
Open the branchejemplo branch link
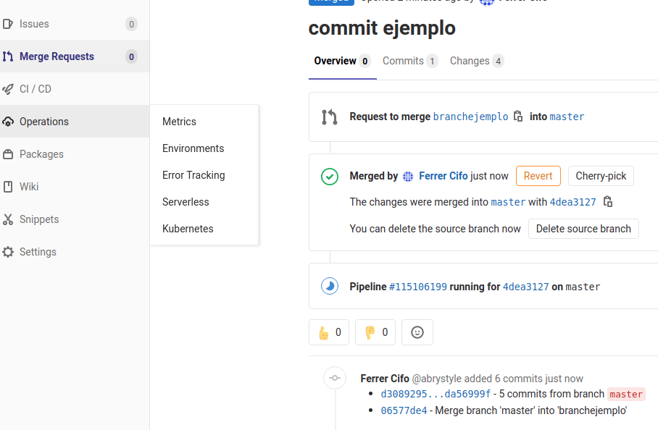click(x=470, y=117)
